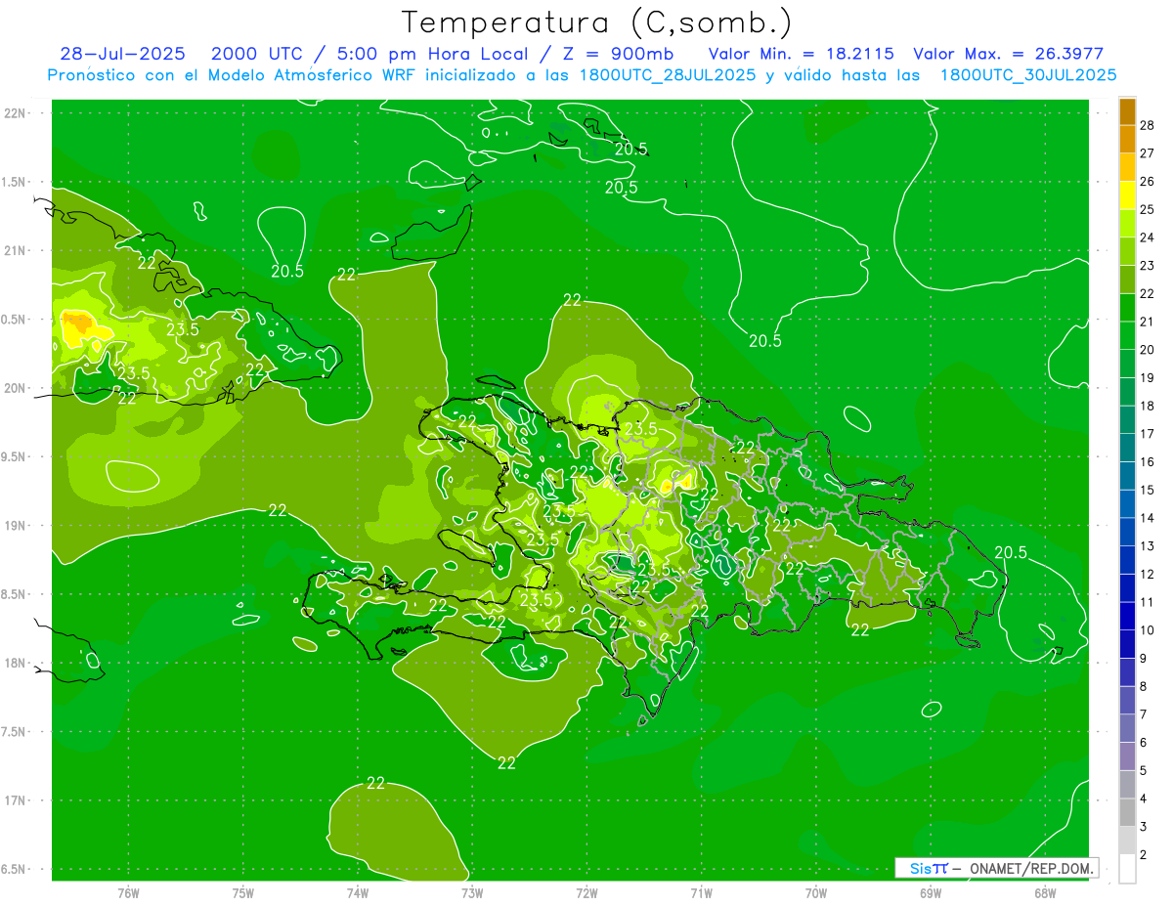This screenshot has height=906, width=1173.
Task: Click the title 'Temperatura (C,somb.)'
Action: click(x=596, y=22)
